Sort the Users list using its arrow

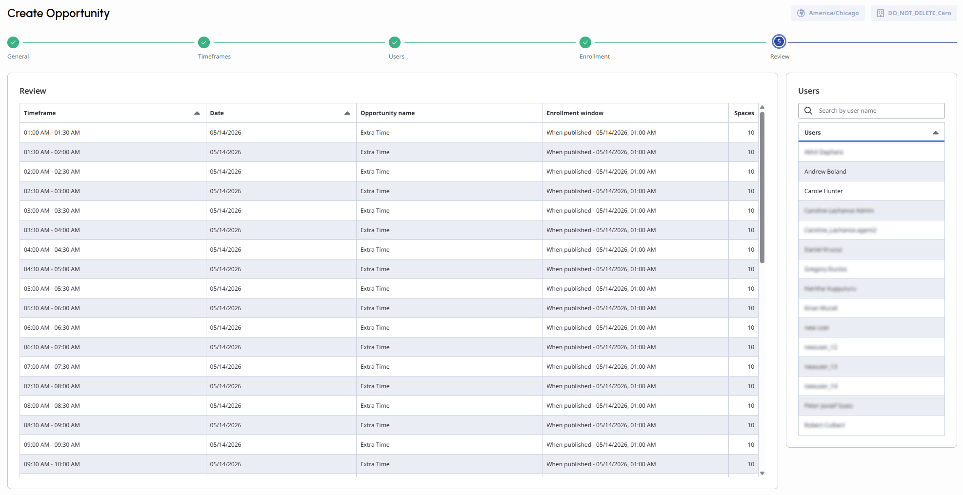[936, 133]
